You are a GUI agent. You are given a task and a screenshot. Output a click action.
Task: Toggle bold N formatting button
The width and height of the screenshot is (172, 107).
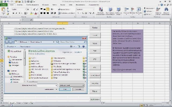13,13
